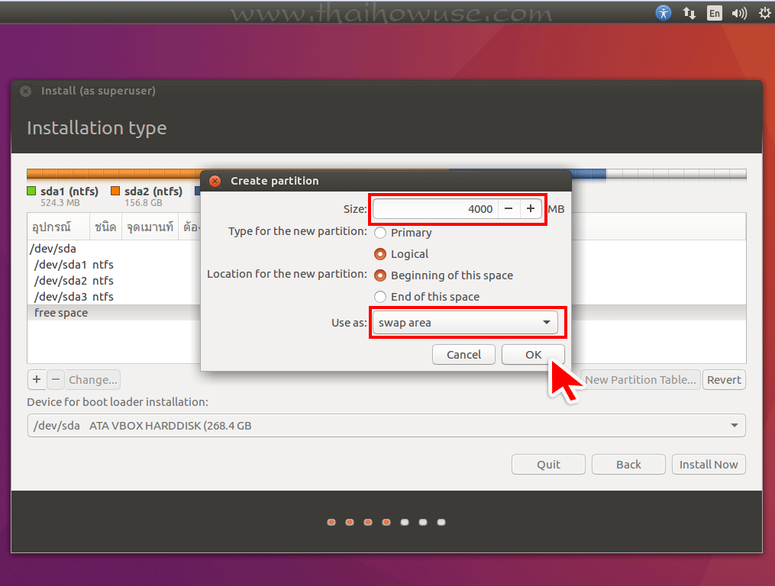Select the /dev/sda device row

[x=115, y=249]
